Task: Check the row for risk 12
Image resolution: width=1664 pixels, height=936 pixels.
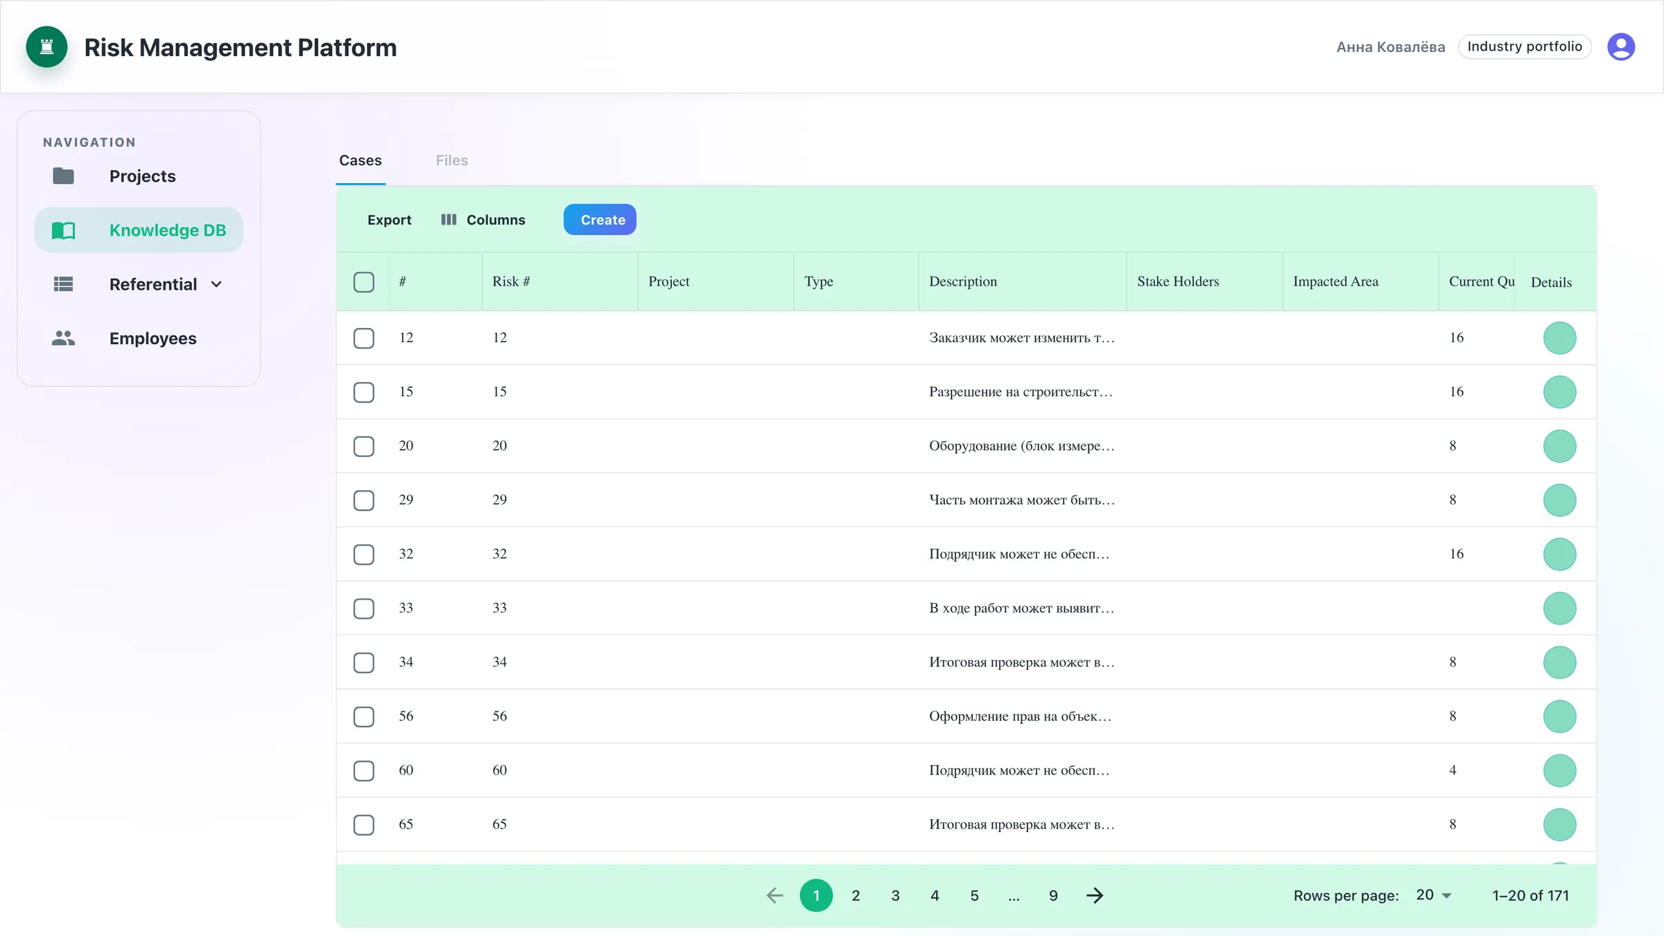Action: [x=364, y=338]
